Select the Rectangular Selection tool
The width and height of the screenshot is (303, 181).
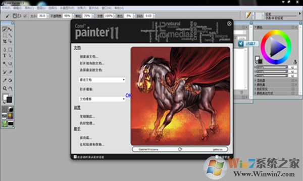click(x=5, y=35)
